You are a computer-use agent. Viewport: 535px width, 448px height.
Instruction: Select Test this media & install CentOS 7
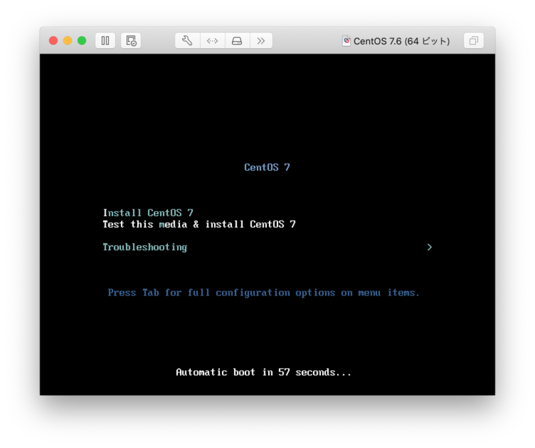coord(199,224)
